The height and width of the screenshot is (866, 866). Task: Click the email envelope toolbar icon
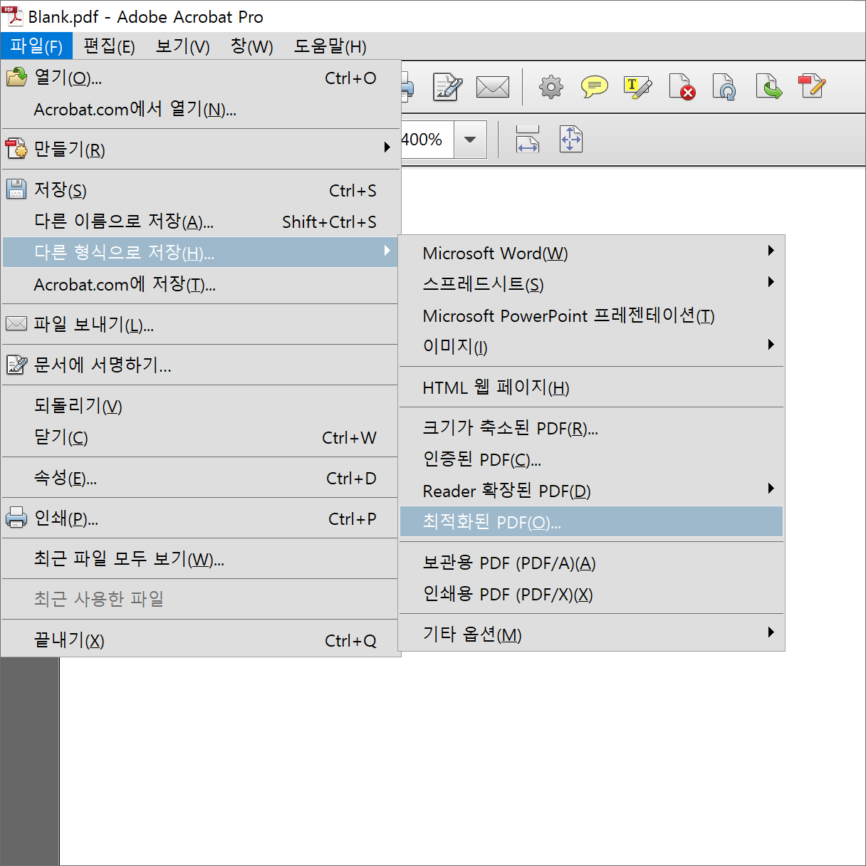point(493,87)
